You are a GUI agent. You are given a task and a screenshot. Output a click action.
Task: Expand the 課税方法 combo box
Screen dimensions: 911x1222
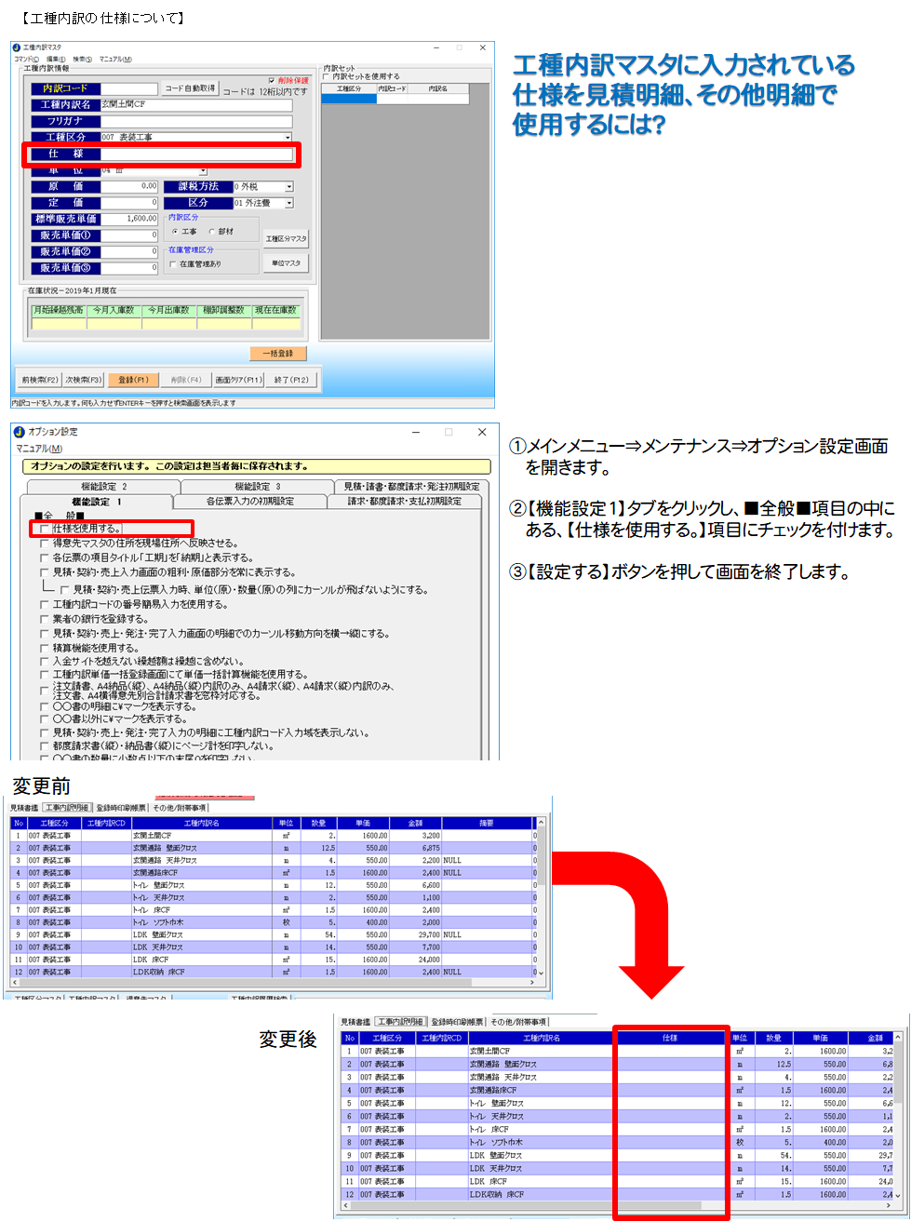(288, 187)
